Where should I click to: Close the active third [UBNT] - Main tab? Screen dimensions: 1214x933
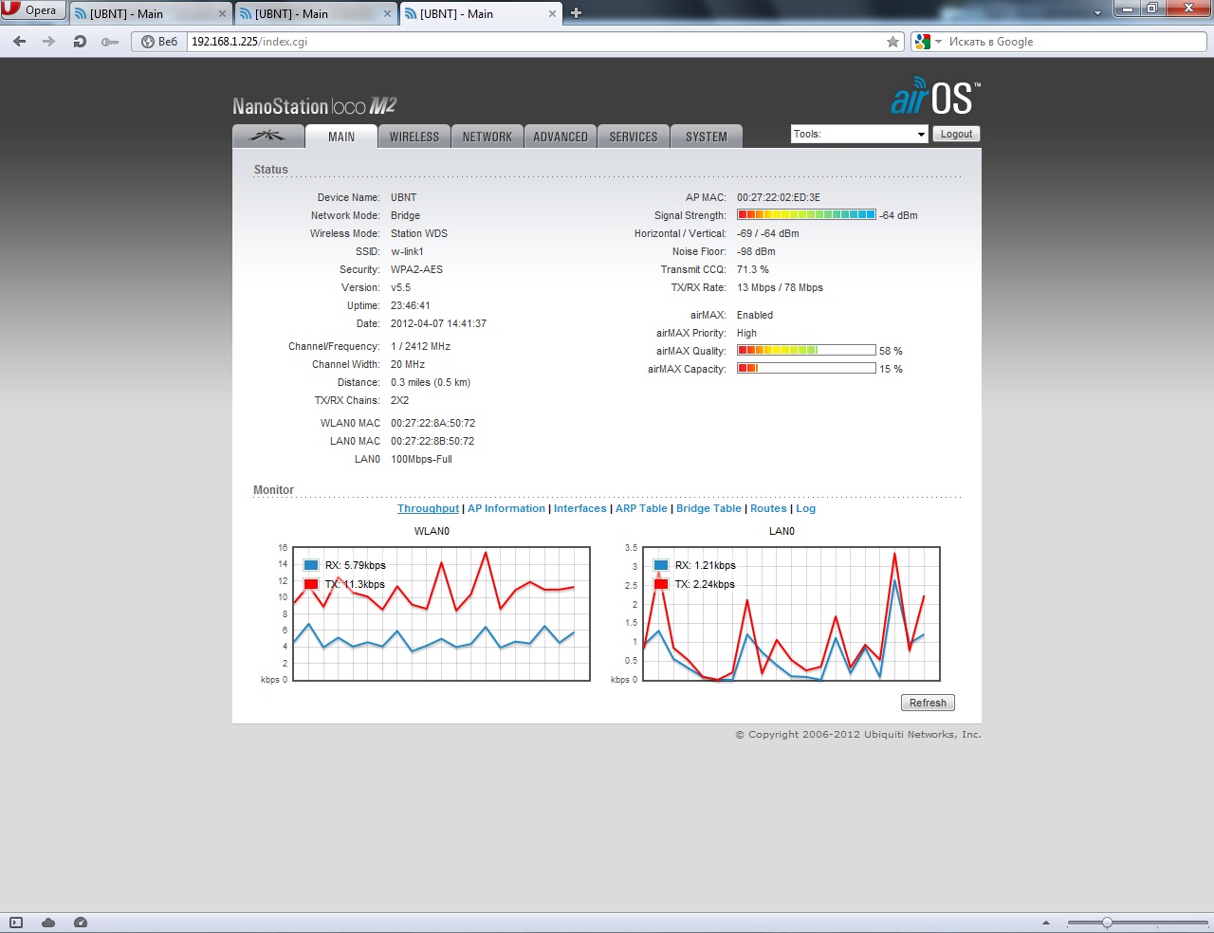553,14
